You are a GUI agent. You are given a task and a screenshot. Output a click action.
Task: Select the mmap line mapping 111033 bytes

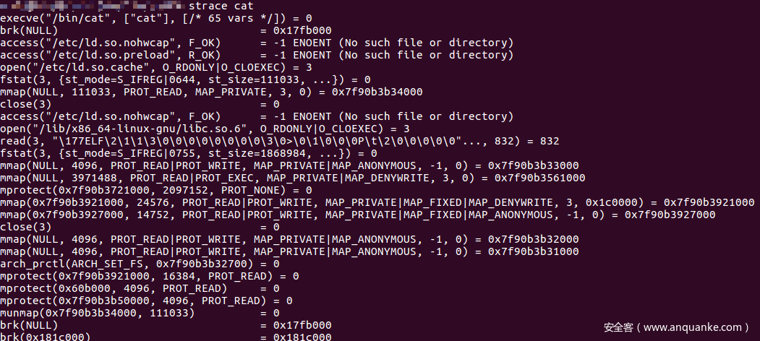tap(211, 92)
